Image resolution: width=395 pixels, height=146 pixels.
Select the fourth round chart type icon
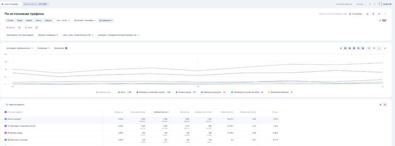(x=354, y=48)
